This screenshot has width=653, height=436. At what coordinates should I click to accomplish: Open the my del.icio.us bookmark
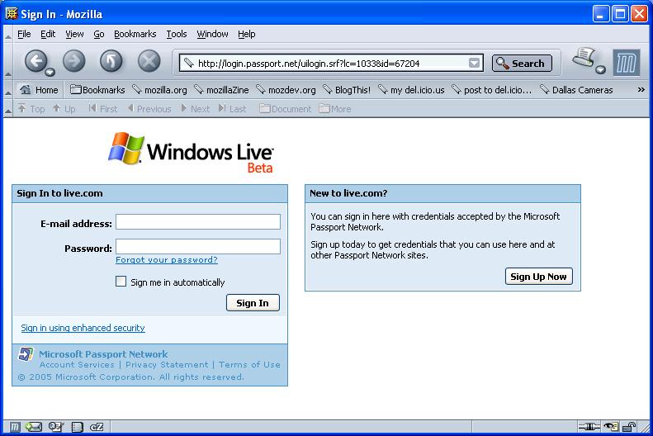pos(411,89)
